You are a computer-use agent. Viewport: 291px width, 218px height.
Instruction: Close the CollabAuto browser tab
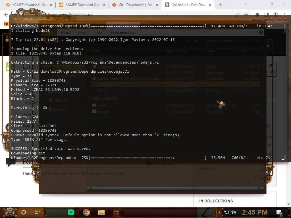pos(210,5)
